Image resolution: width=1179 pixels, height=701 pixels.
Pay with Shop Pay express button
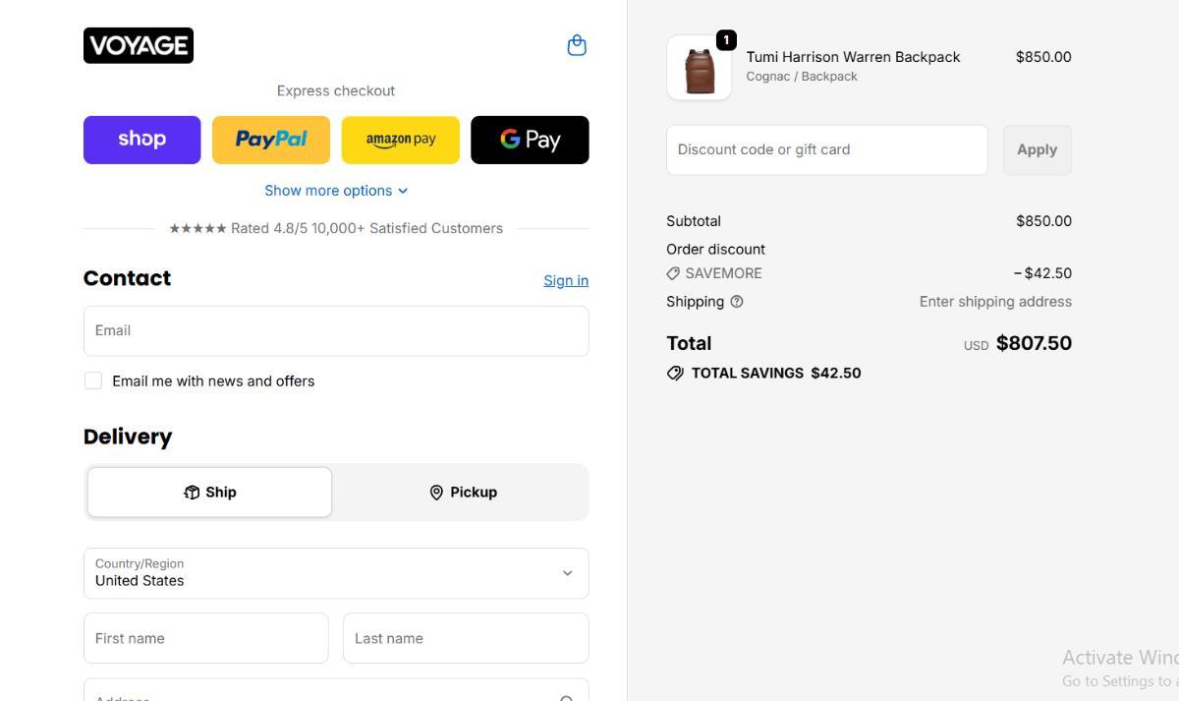(x=141, y=140)
